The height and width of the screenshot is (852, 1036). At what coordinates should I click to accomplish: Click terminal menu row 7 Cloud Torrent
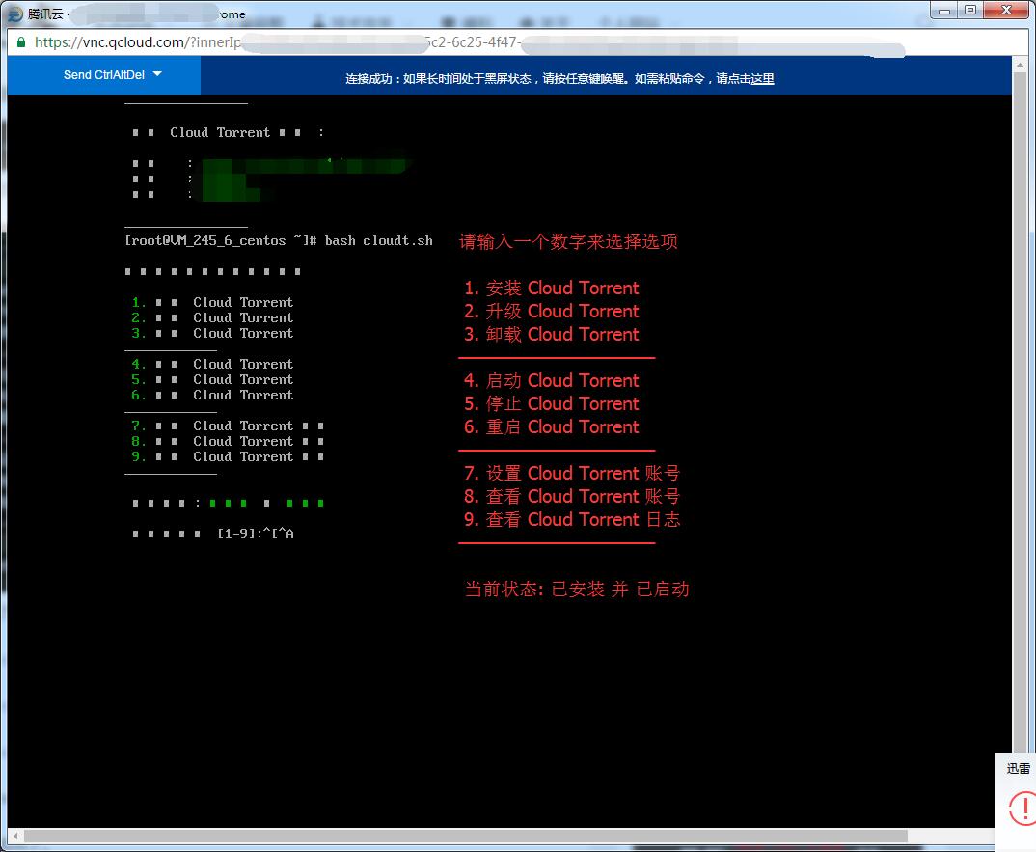pos(228,426)
